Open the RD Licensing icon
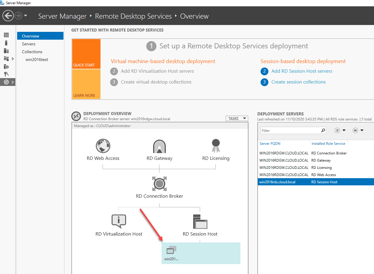374x274 pixels. click(x=215, y=146)
